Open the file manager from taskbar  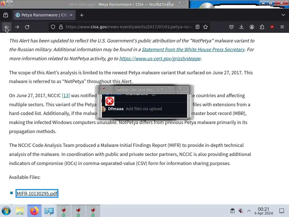click(20, 211)
